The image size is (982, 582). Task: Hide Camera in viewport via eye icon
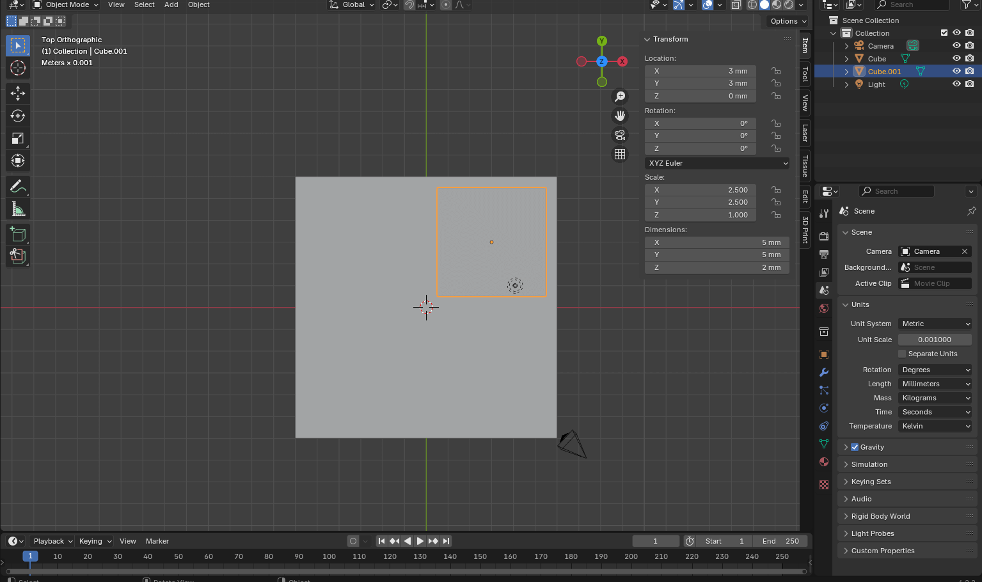[956, 46]
